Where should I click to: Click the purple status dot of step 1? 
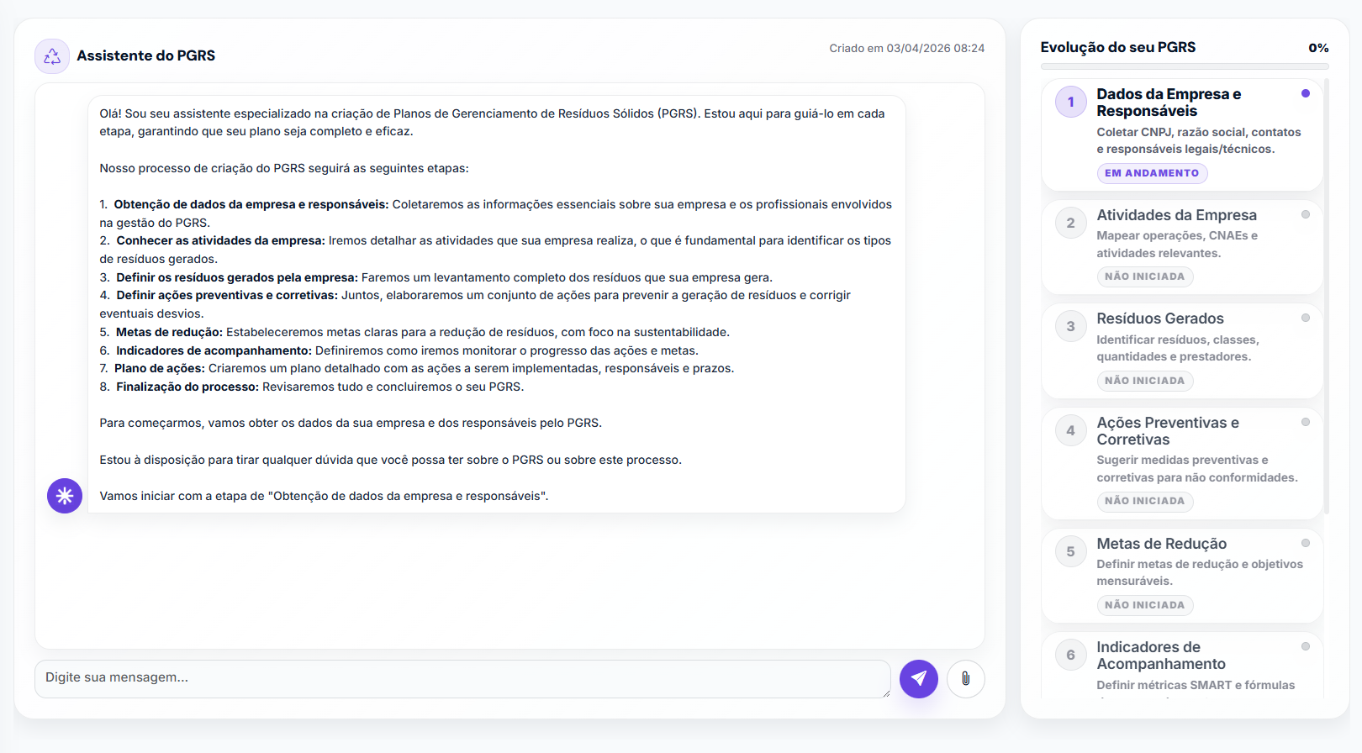1306,93
